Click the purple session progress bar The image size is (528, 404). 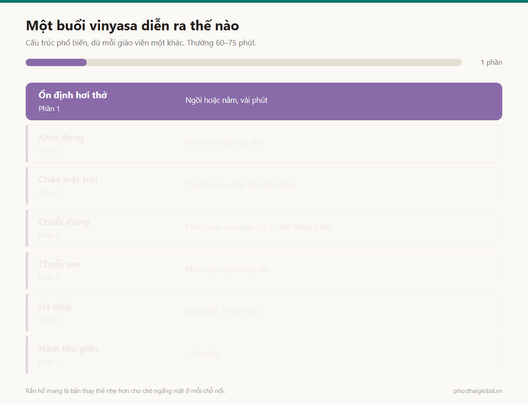(243, 62)
